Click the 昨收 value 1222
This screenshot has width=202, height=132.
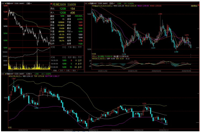point(80,35)
